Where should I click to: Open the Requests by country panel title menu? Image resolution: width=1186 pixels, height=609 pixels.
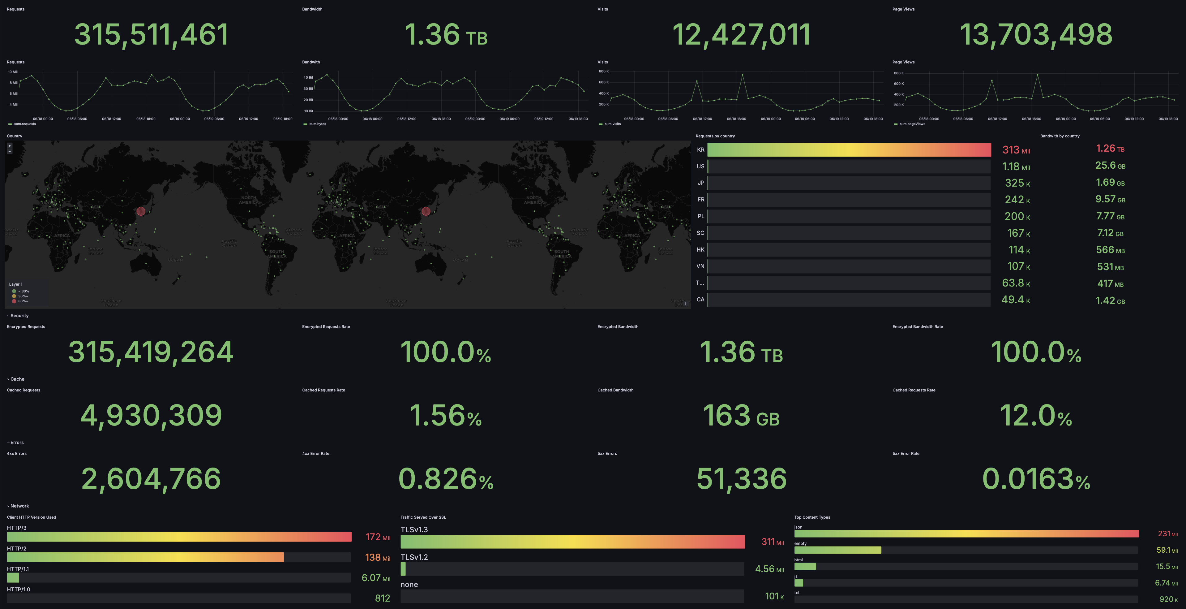715,136
